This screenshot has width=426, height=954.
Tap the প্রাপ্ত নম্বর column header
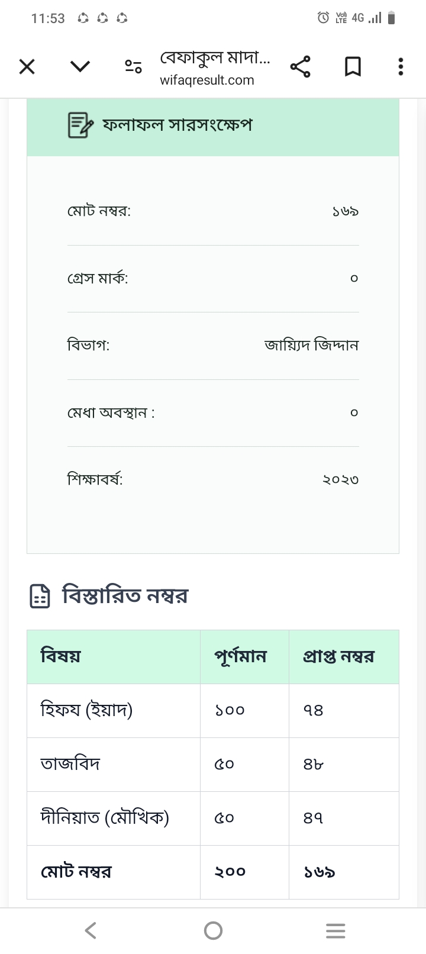(338, 656)
